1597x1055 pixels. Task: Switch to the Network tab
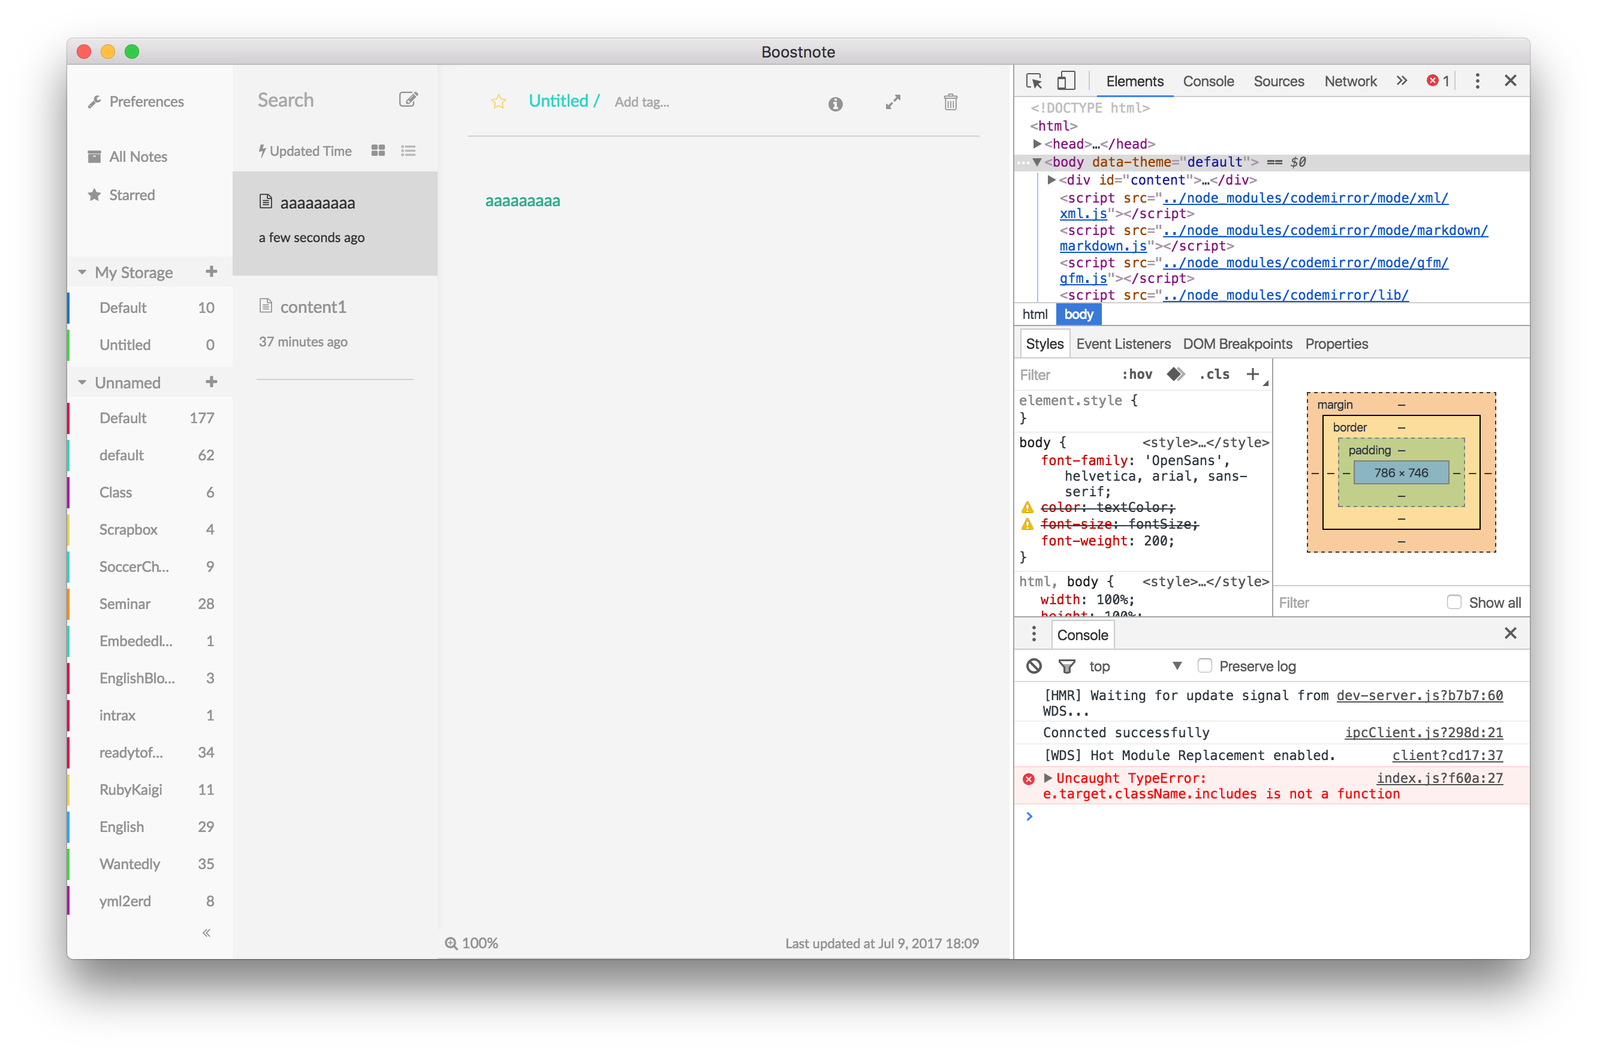[1350, 82]
